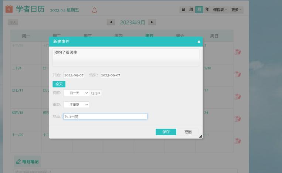This screenshot has width=282, height=173.
Task: Toggle the 全天 all-day button
Action: (x=59, y=84)
